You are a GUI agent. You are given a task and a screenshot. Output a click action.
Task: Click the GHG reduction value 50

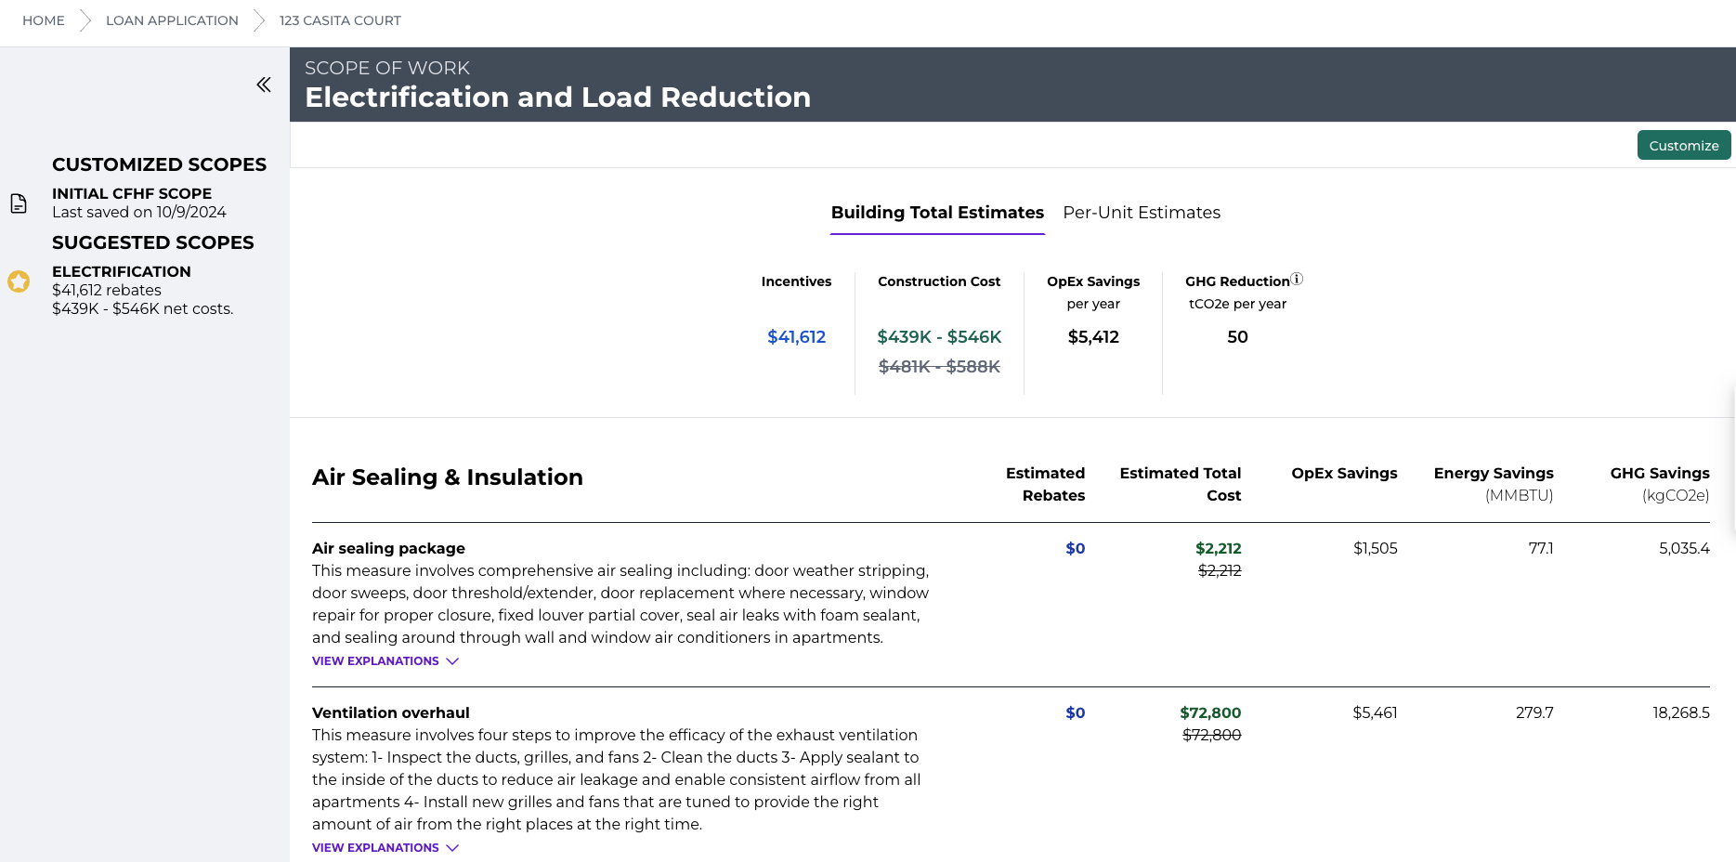coord(1237,337)
